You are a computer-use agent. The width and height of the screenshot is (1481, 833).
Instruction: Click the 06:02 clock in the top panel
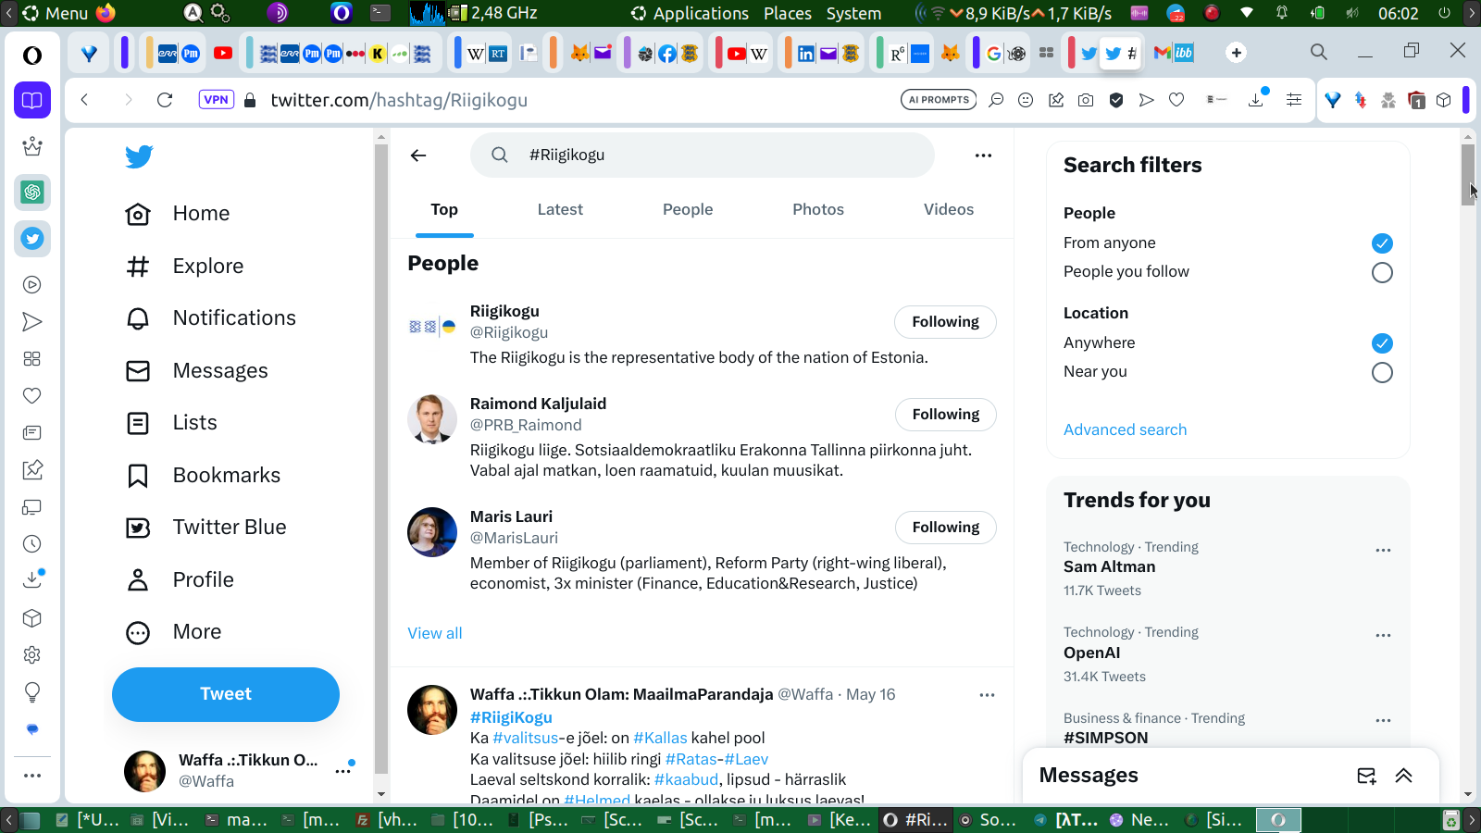point(1398,13)
